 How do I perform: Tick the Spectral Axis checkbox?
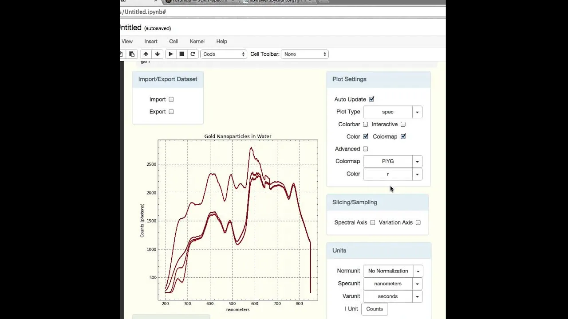373,222
